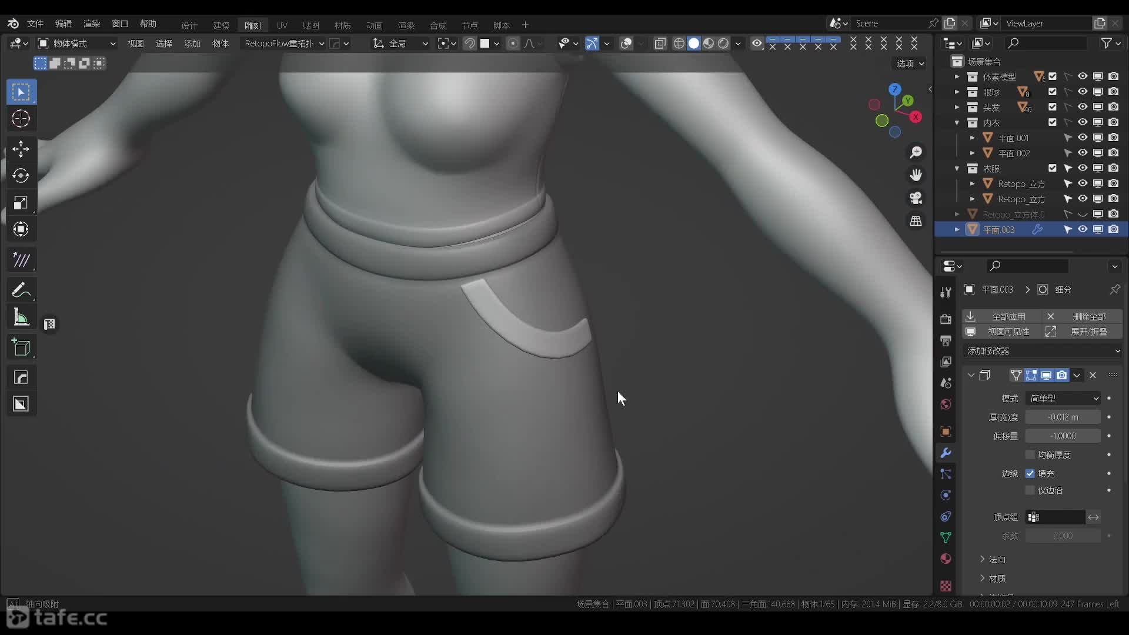1129x635 pixels.
Task: Select the Transform tool
Action: [21, 229]
